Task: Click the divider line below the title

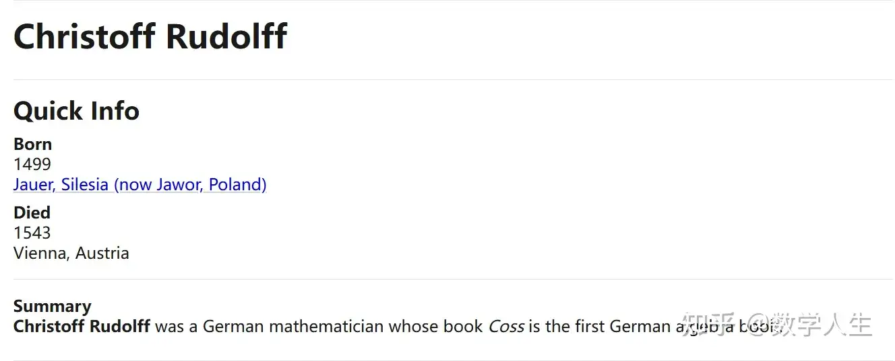Action: (453, 80)
